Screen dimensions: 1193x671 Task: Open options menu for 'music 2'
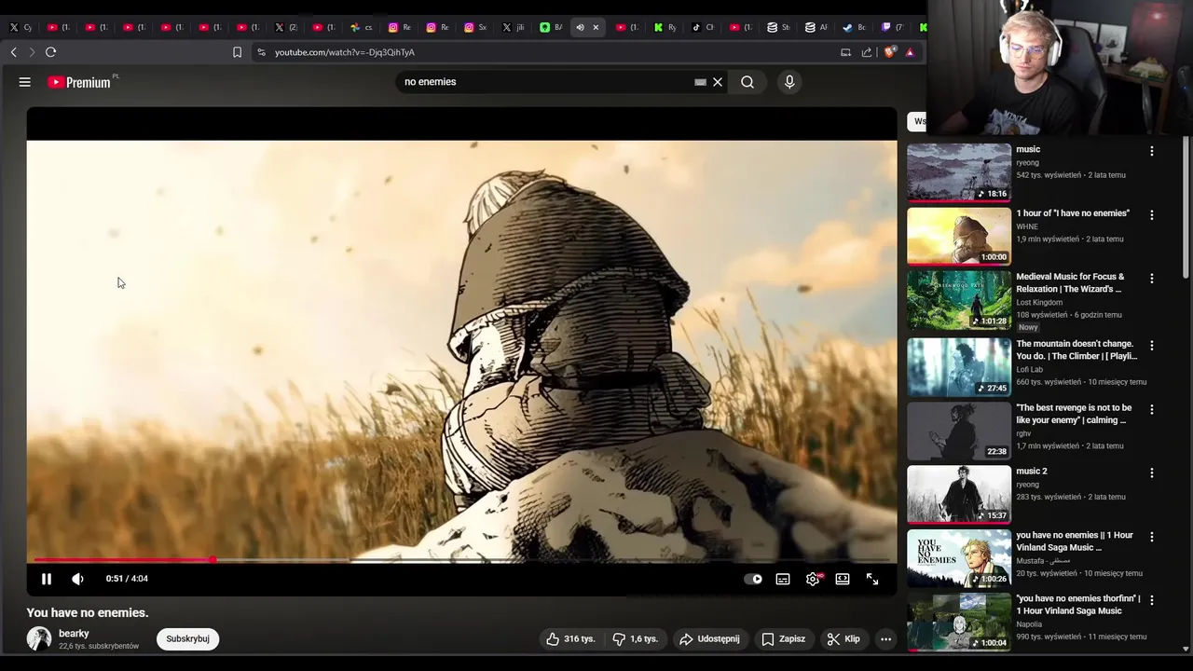tap(1152, 473)
